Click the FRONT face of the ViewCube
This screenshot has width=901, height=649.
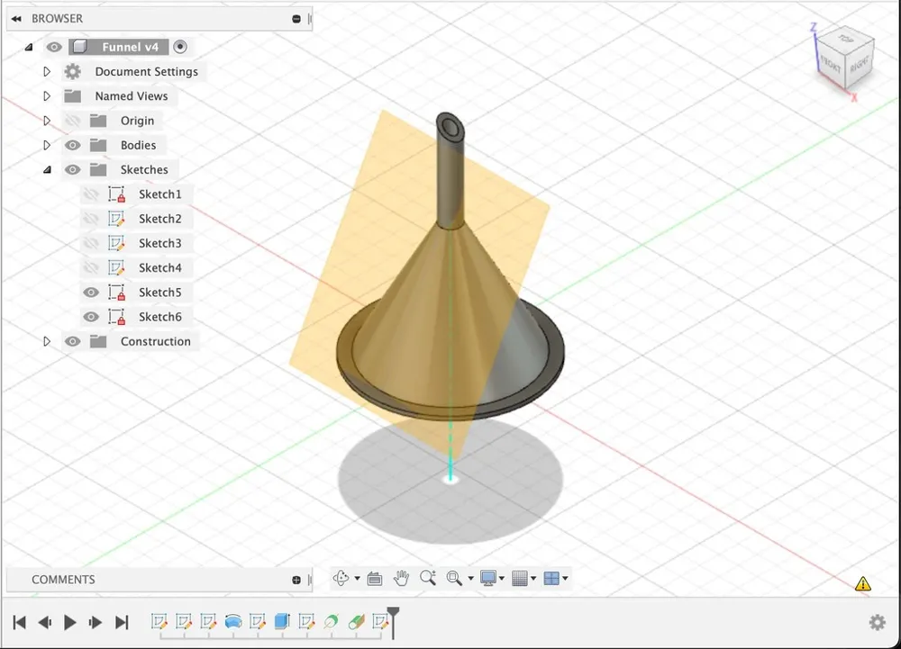831,65
